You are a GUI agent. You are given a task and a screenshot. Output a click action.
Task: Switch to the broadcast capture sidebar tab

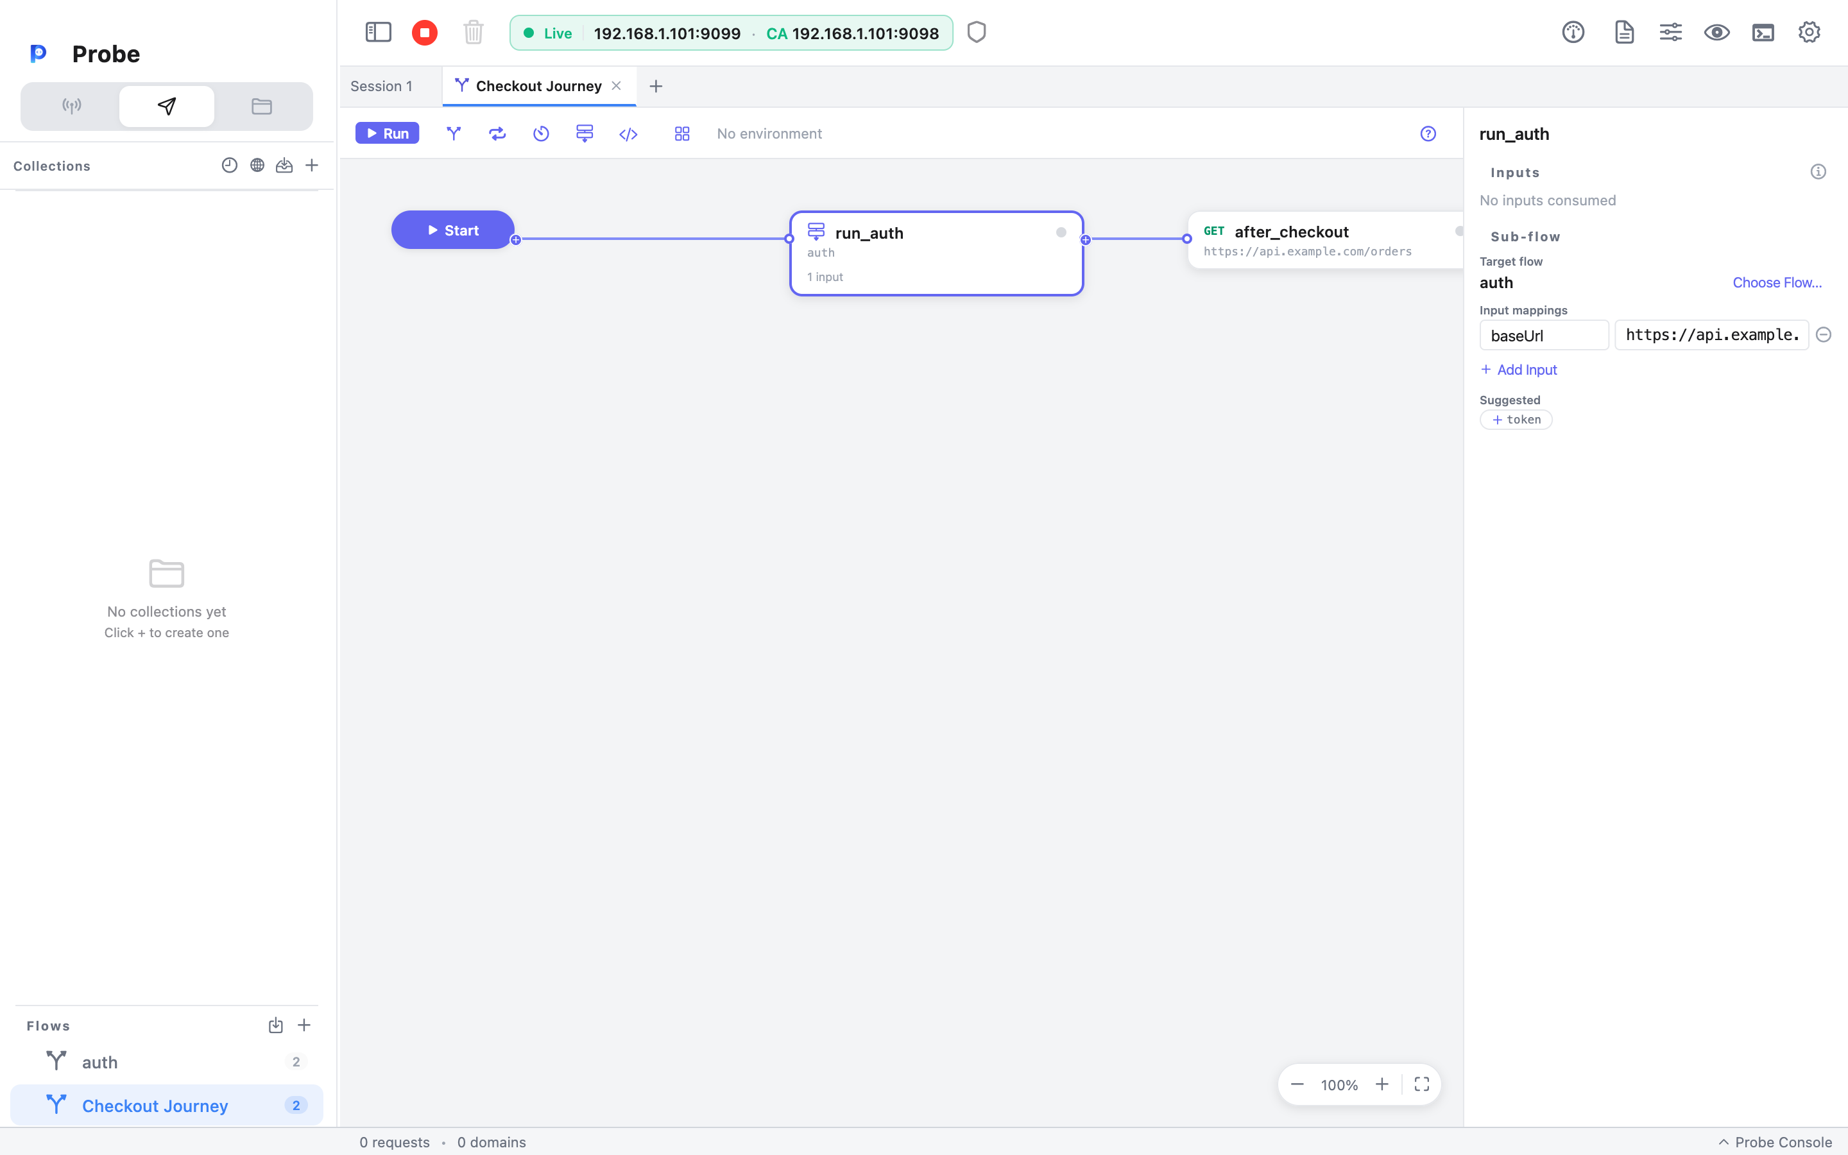(72, 106)
